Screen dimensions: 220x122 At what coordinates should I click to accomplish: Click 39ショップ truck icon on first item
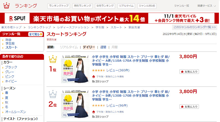click(x=94, y=82)
